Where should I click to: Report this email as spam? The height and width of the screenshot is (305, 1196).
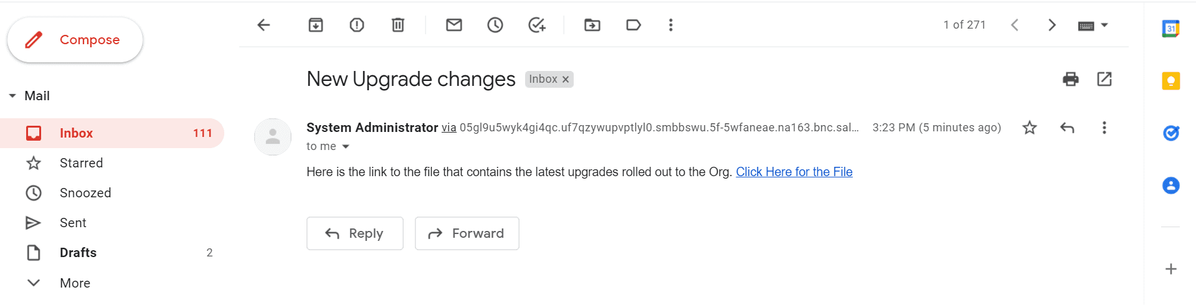tap(357, 25)
